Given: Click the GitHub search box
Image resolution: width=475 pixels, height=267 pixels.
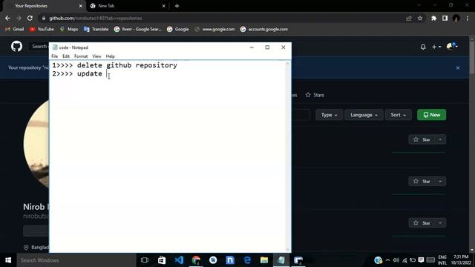Looking at the screenshot, I should (39, 46).
